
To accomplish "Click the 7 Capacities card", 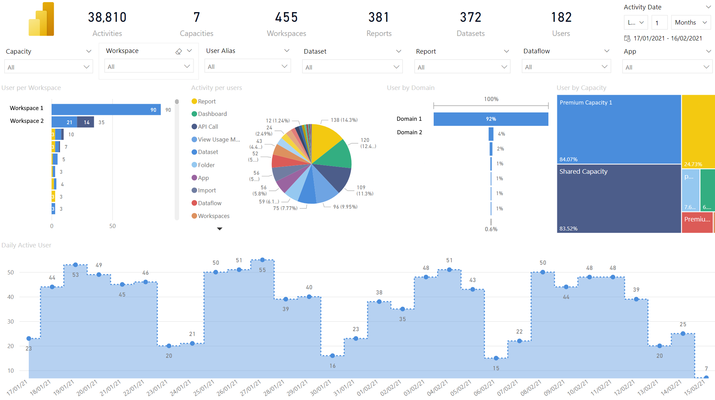I will pos(196,24).
